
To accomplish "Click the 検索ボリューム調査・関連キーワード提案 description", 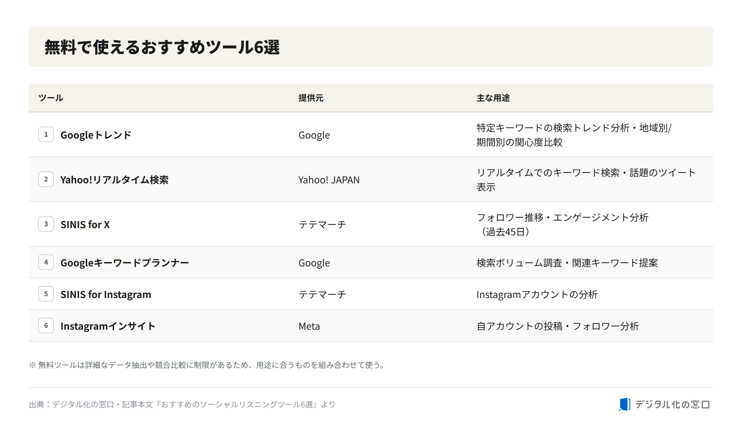I will click(567, 263).
